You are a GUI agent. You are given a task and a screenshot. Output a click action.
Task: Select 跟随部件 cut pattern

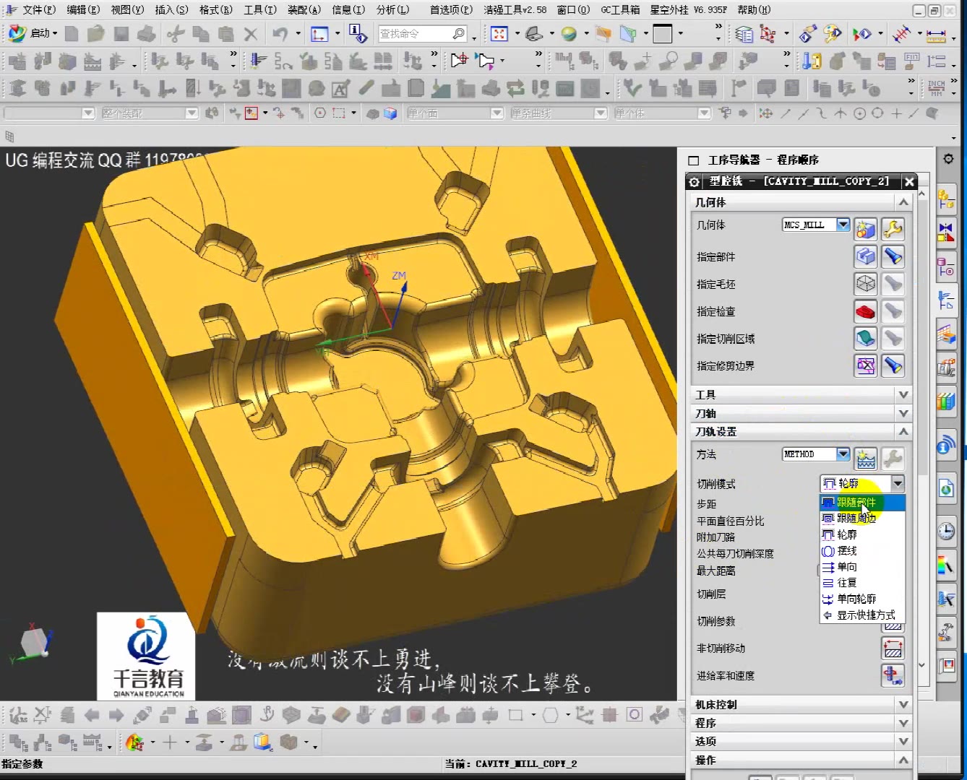[x=862, y=503]
